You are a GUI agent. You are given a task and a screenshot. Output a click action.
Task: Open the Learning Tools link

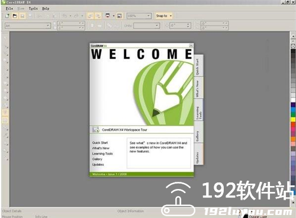(x=102, y=153)
